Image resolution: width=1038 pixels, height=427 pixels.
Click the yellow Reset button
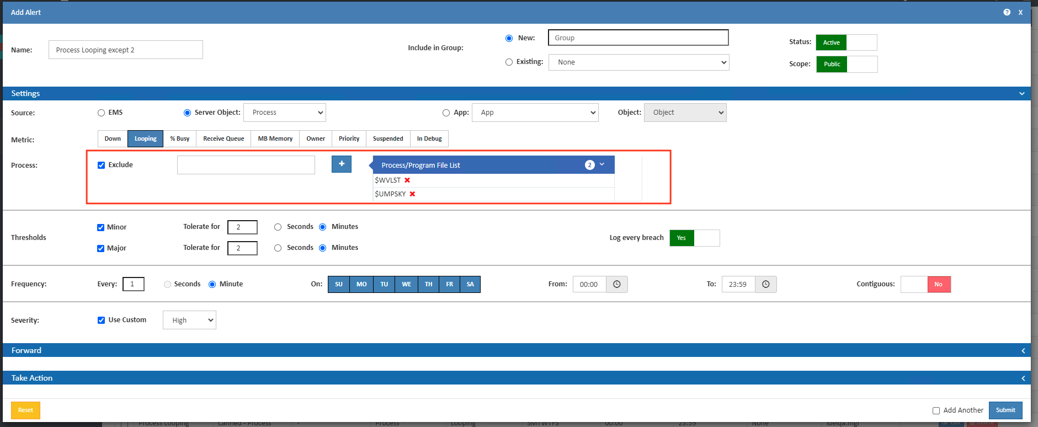(x=25, y=410)
